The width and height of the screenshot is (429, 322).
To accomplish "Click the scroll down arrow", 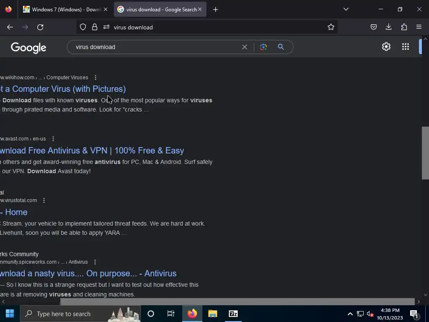I will click(x=425, y=295).
